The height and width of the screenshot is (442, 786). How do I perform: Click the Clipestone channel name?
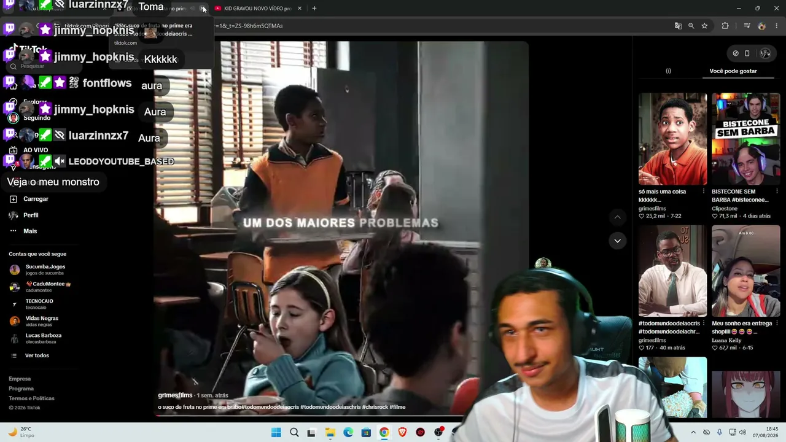click(x=725, y=209)
